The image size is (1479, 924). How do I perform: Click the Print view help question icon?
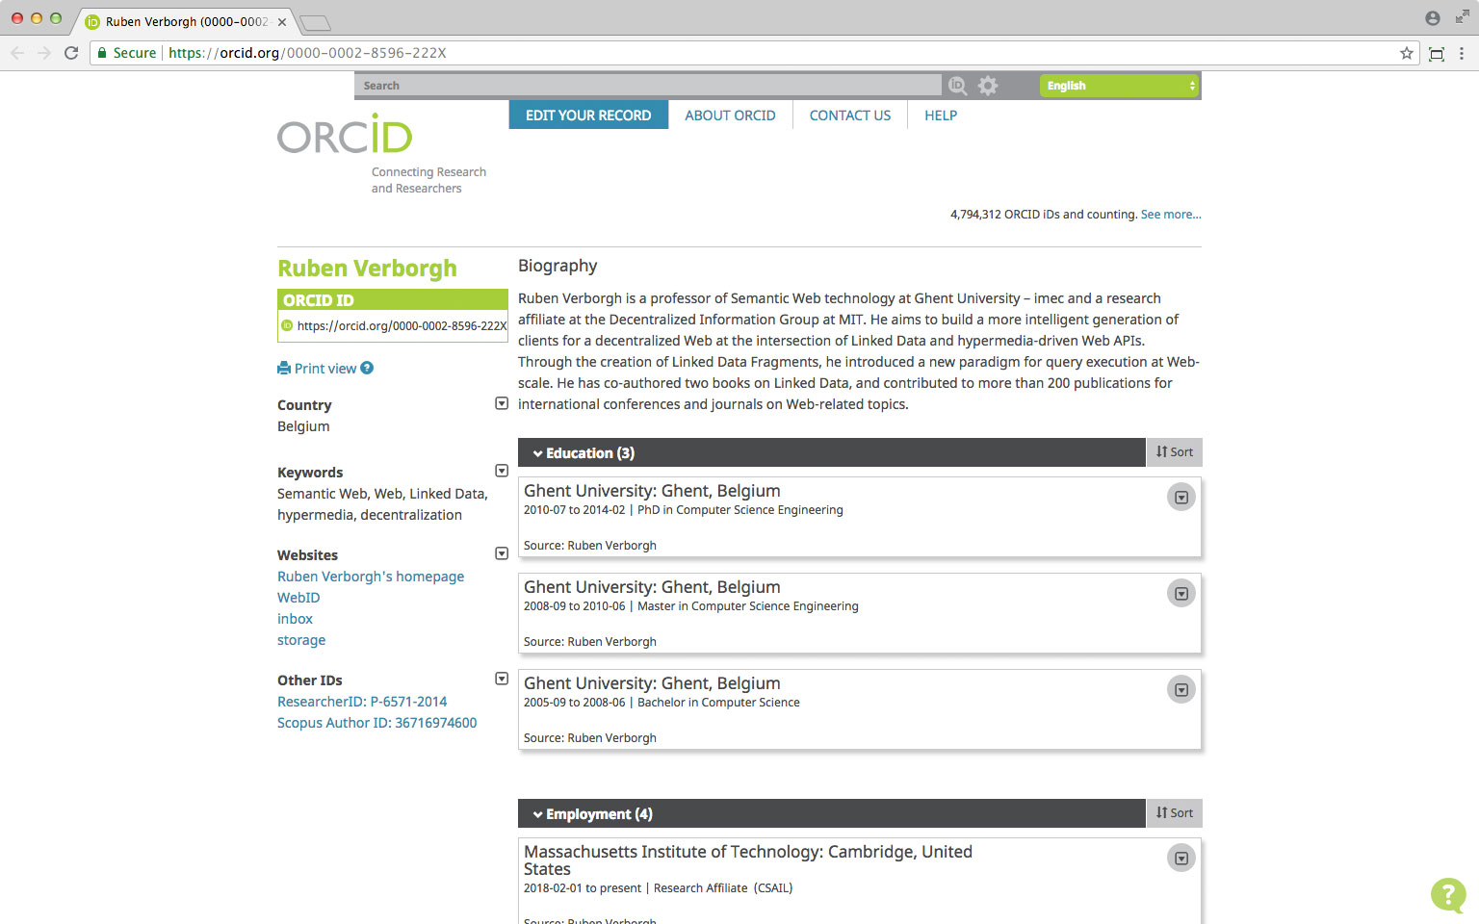[367, 368]
